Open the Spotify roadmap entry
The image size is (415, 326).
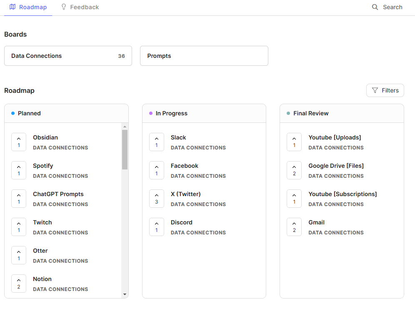coord(43,166)
